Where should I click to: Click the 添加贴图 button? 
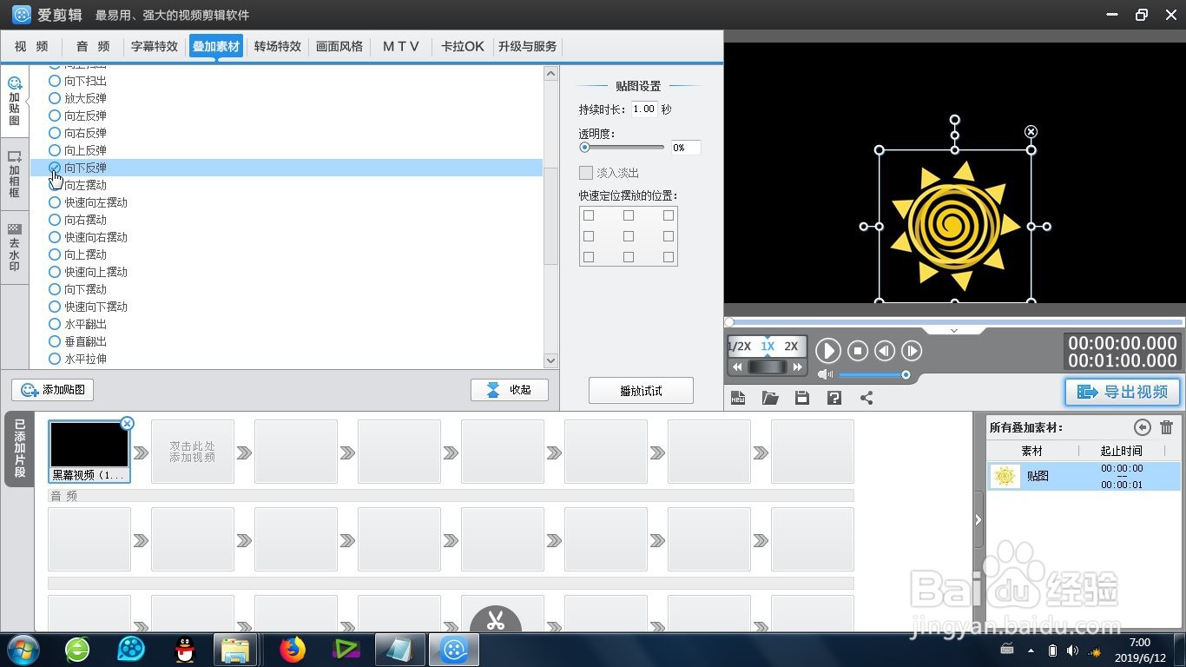click(52, 390)
